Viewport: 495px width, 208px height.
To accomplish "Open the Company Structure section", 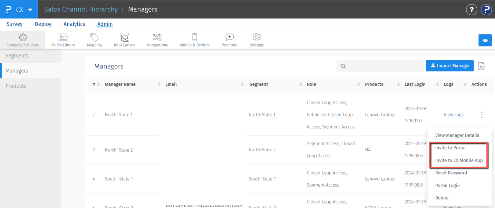I will (x=23, y=40).
